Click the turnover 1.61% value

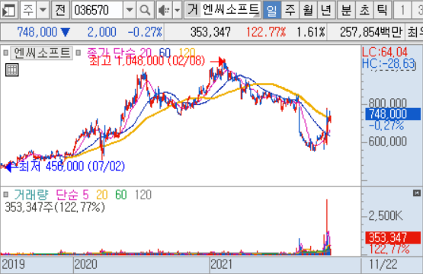coord(311,32)
